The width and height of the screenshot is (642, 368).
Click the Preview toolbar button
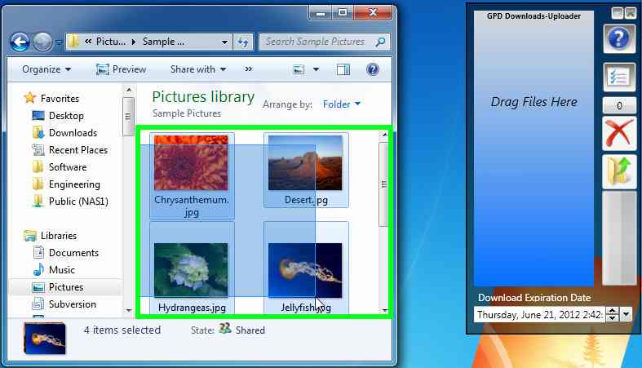point(121,69)
